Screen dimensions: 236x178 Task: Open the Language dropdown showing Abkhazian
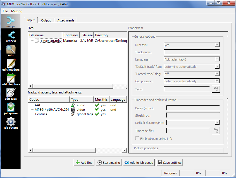(192, 59)
